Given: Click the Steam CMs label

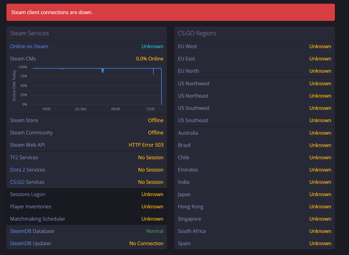Looking at the screenshot, I should pyautogui.click(x=23, y=59).
